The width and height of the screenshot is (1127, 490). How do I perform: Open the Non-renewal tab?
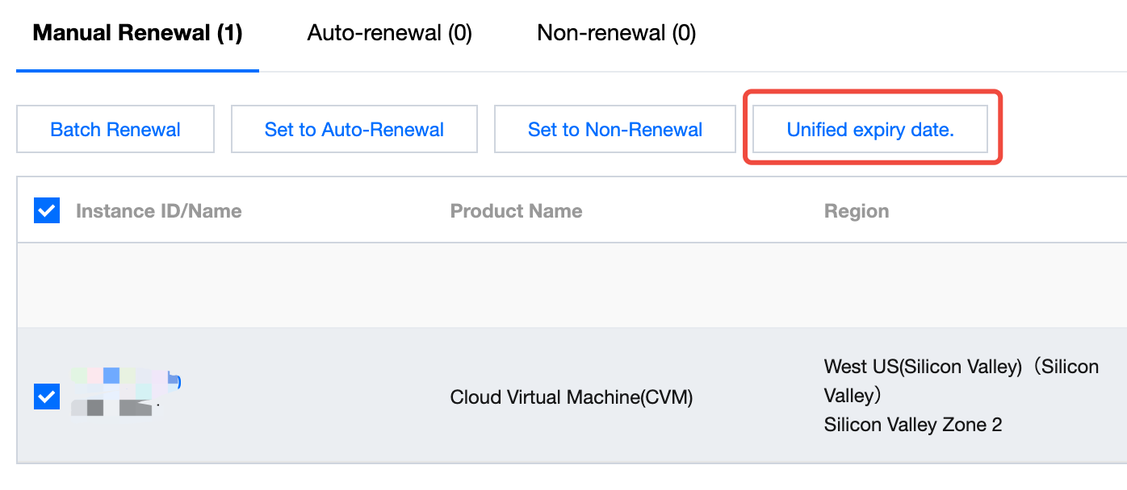click(616, 32)
